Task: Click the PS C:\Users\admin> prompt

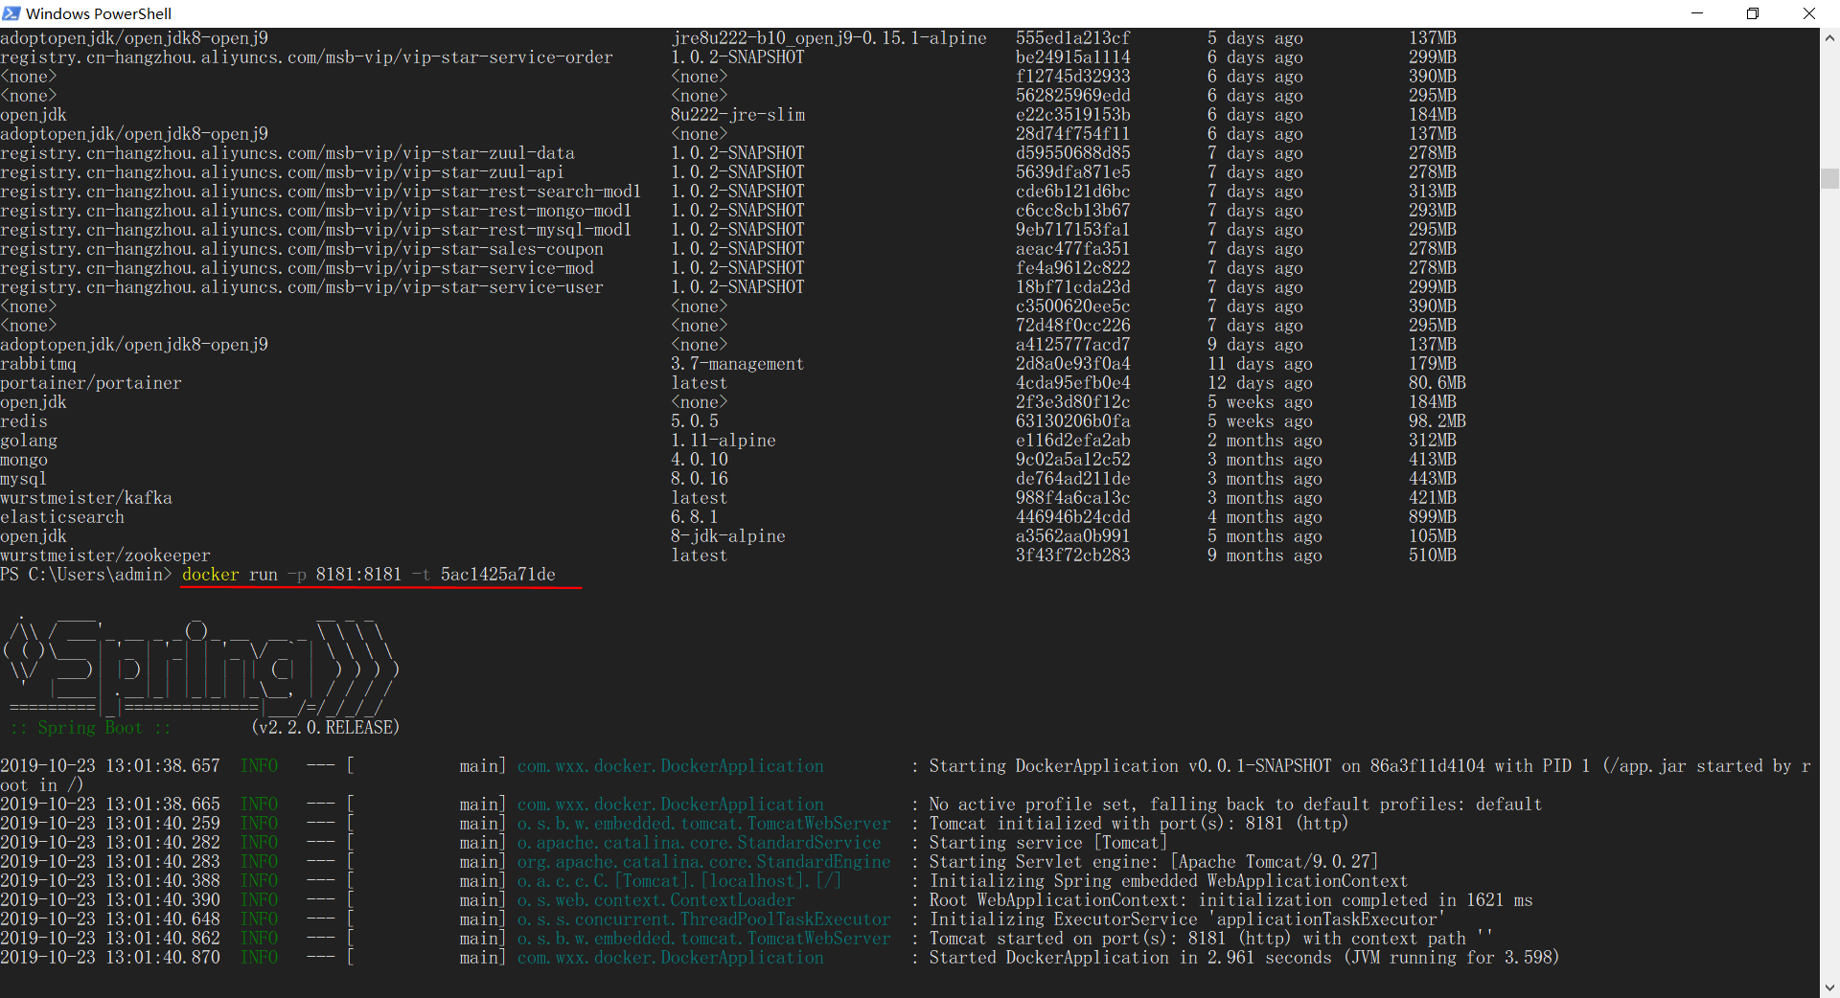Action: (86, 575)
